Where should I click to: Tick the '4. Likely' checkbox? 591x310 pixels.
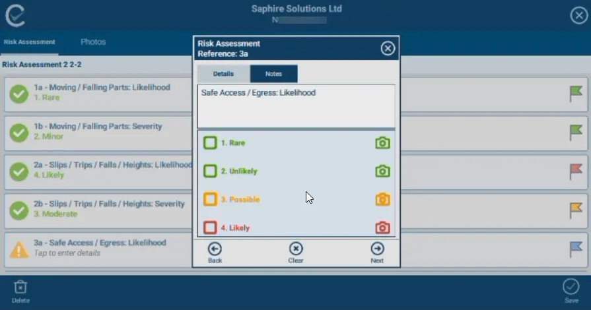pos(210,228)
